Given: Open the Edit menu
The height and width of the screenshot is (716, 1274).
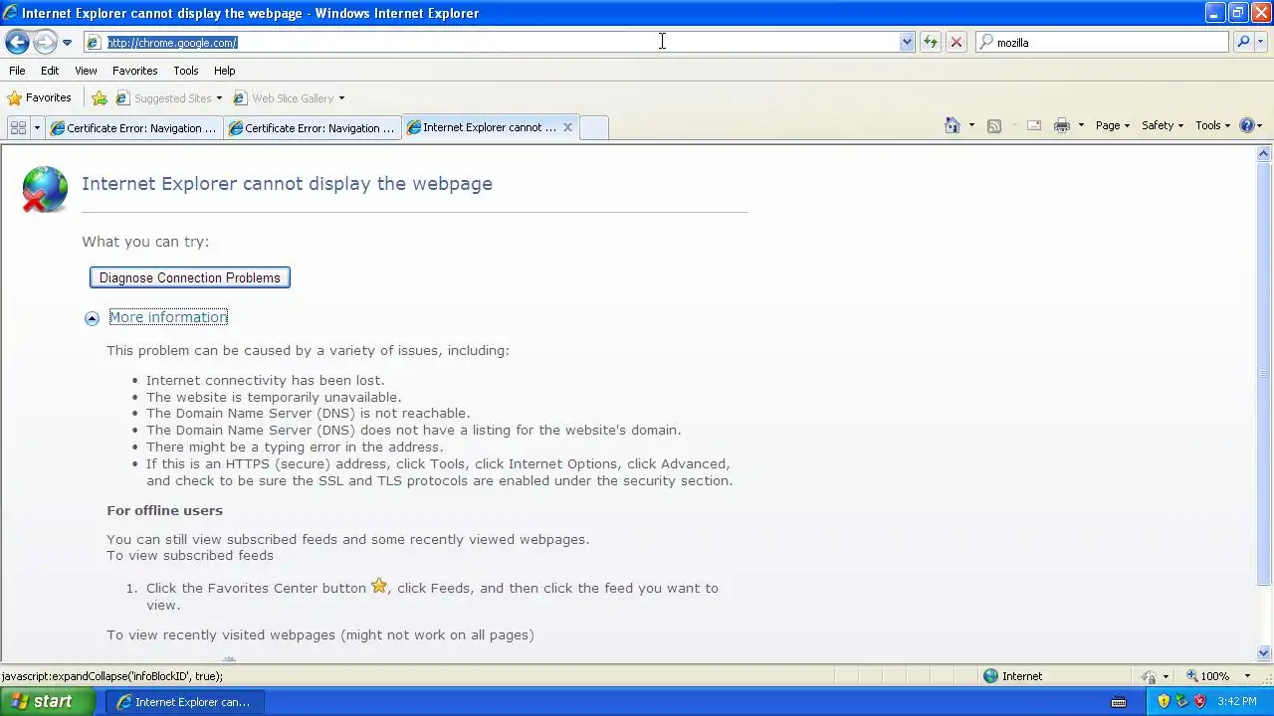Looking at the screenshot, I should pos(50,71).
